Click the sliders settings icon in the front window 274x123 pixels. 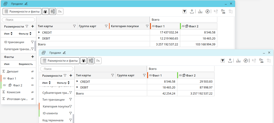[x=91, y=61]
